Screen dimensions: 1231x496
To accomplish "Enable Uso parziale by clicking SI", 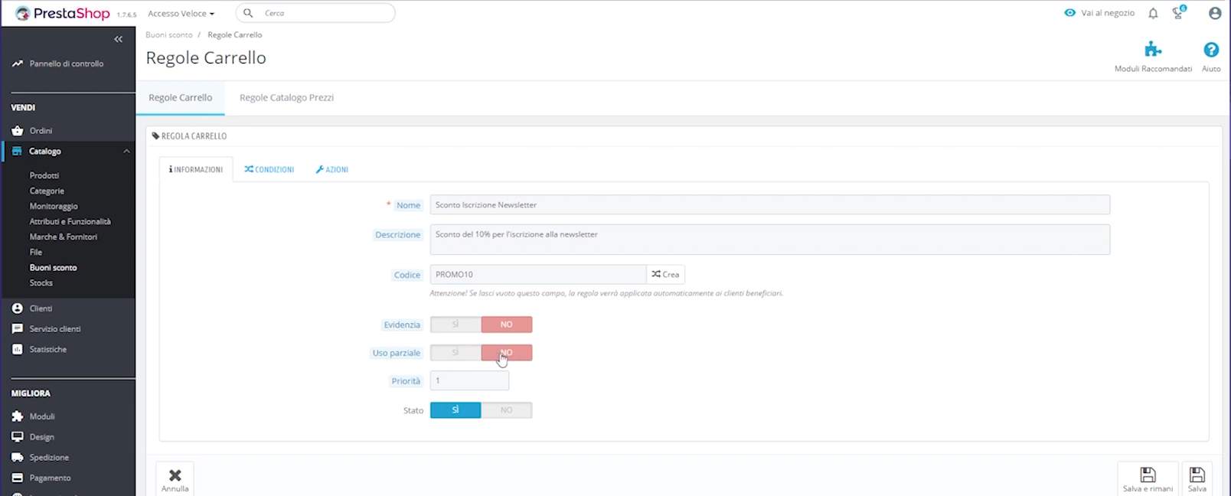I will click(x=456, y=353).
